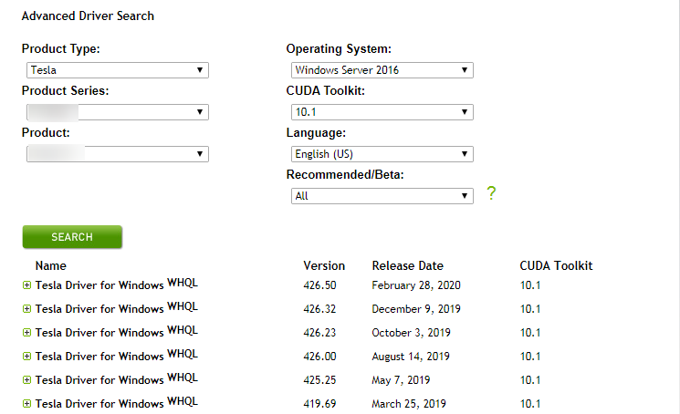Expand the driver row for version 419.69
680x414 pixels.
26,404
